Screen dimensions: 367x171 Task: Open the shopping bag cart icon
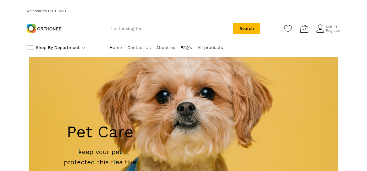click(304, 29)
